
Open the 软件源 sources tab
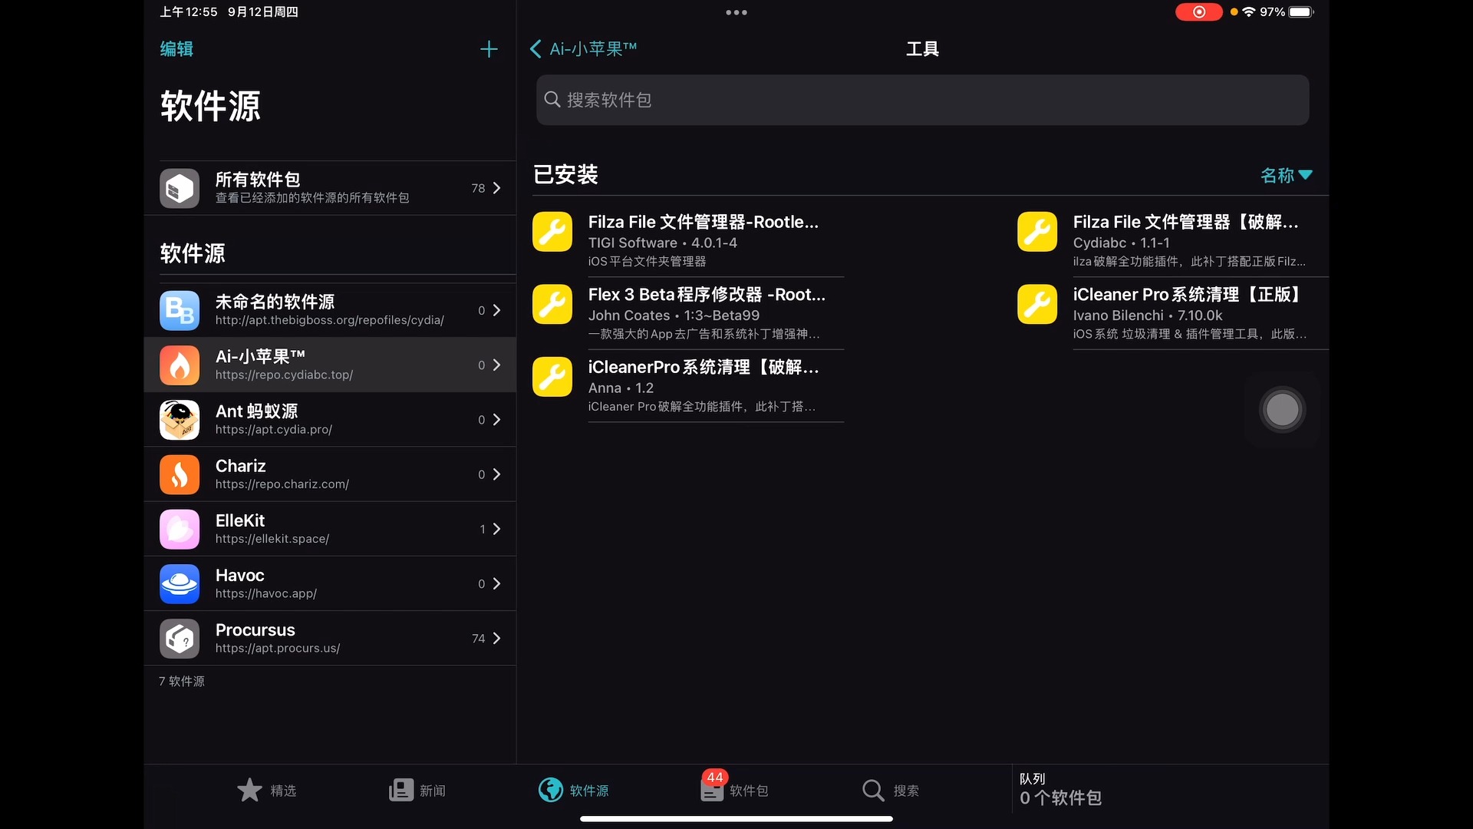coord(573,790)
